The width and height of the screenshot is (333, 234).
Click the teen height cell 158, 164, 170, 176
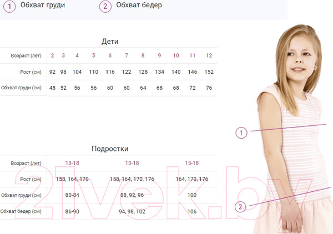(x=132, y=179)
